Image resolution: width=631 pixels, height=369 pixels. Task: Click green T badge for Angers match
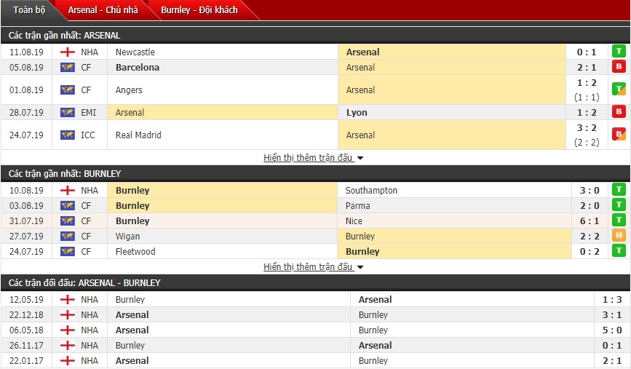[x=619, y=89]
